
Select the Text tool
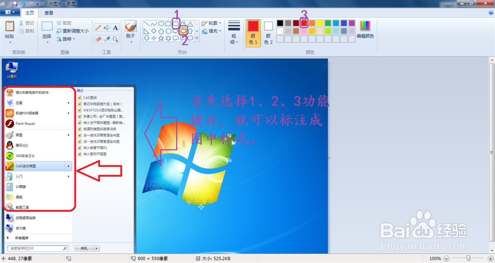coord(115,28)
